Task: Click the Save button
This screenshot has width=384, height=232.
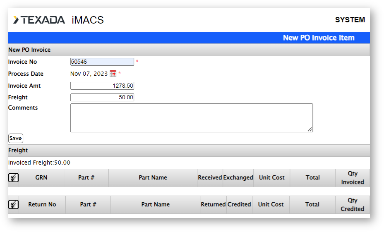Action: click(16, 138)
